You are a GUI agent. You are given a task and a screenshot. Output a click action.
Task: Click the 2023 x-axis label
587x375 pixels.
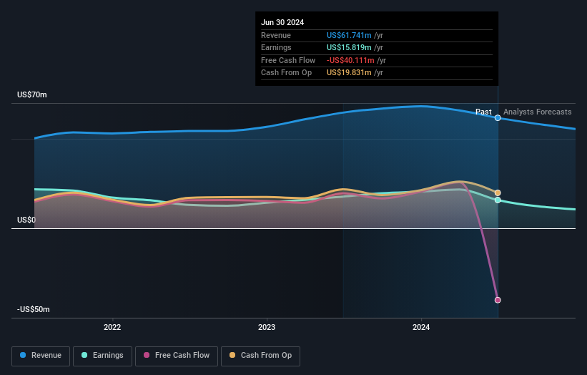point(267,327)
